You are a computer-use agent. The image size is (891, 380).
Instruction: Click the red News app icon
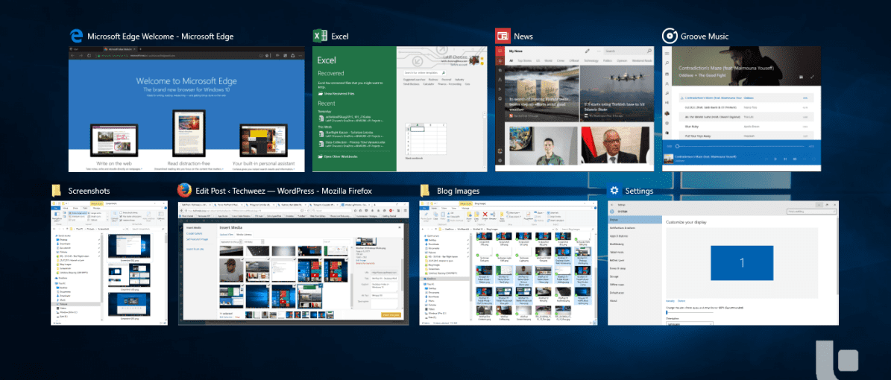click(x=502, y=36)
